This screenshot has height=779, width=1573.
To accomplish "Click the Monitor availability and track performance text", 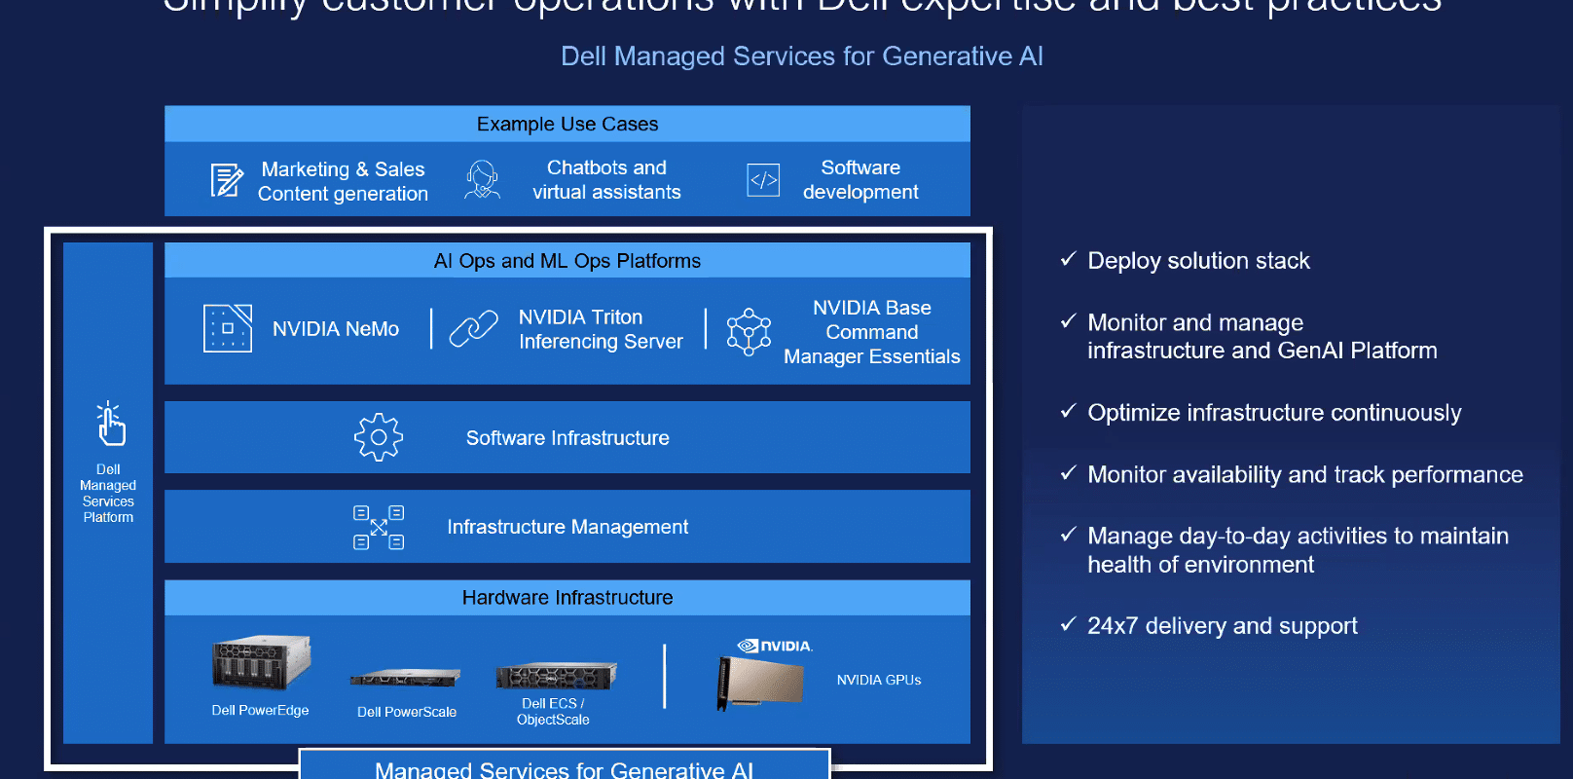I will (x=1305, y=474).
